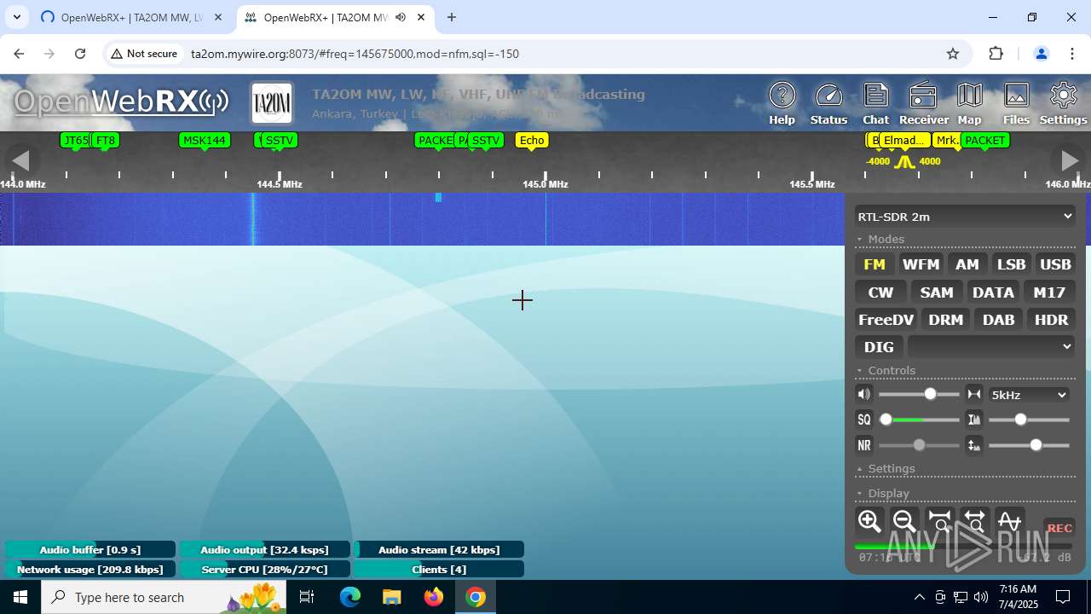Image resolution: width=1091 pixels, height=614 pixels.
Task: Select M17 digital voice mode
Action: click(x=1049, y=292)
